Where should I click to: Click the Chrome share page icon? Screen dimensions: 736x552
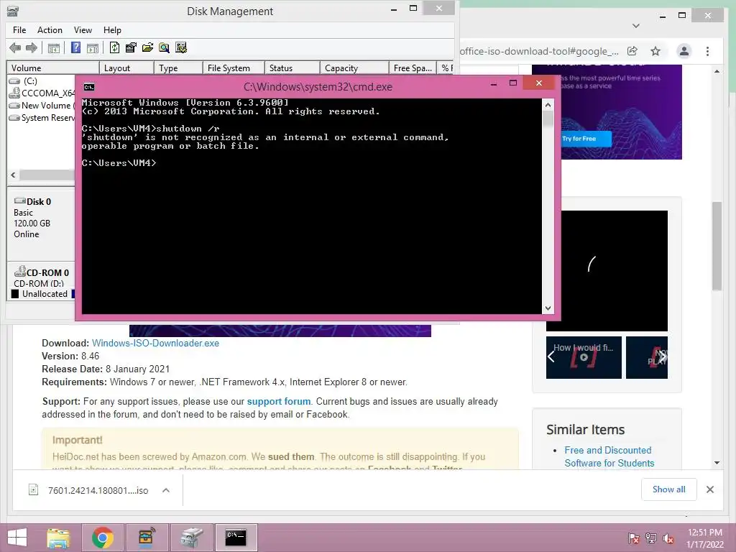(632, 51)
